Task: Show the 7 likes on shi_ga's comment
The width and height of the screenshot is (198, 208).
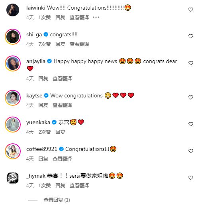Action: click(x=45, y=44)
